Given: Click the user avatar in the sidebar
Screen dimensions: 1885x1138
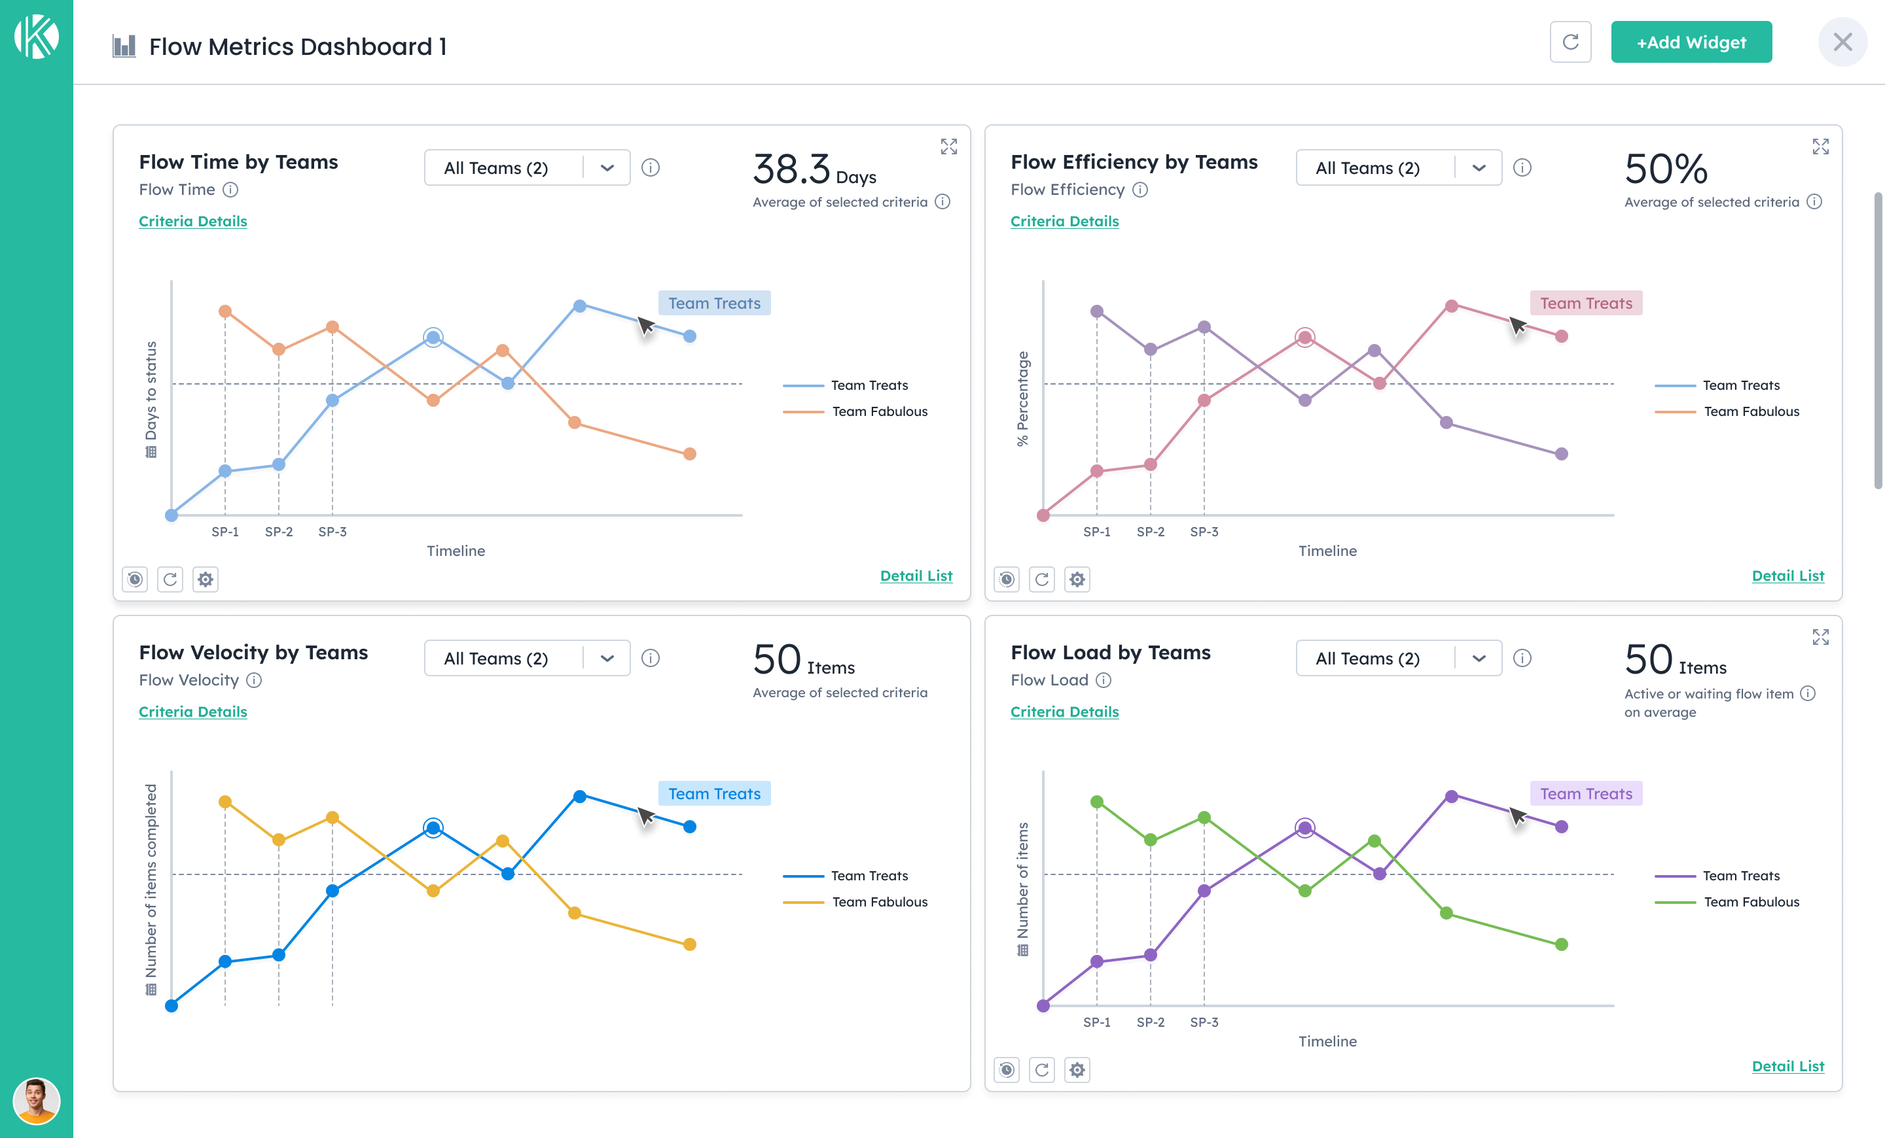Looking at the screenshot, I should tap(36, 1101).
